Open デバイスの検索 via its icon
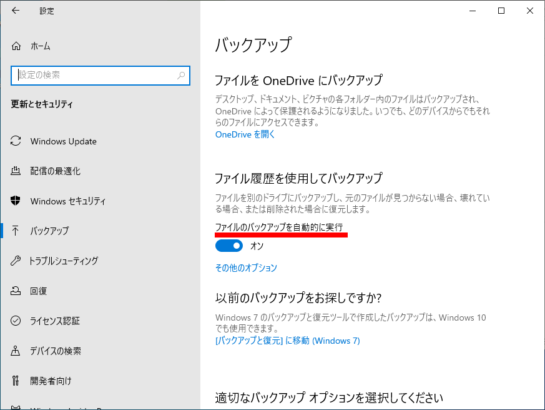The height and width of the screenshot is (410, 545). click(16, 351)
